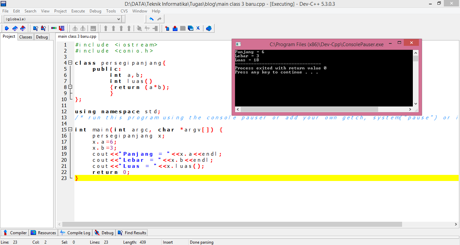Click line number 13 in the gutter
Image resolution: width=460 pixels, height=245 pixels.
pyautogui.click(x=64, y=118)
